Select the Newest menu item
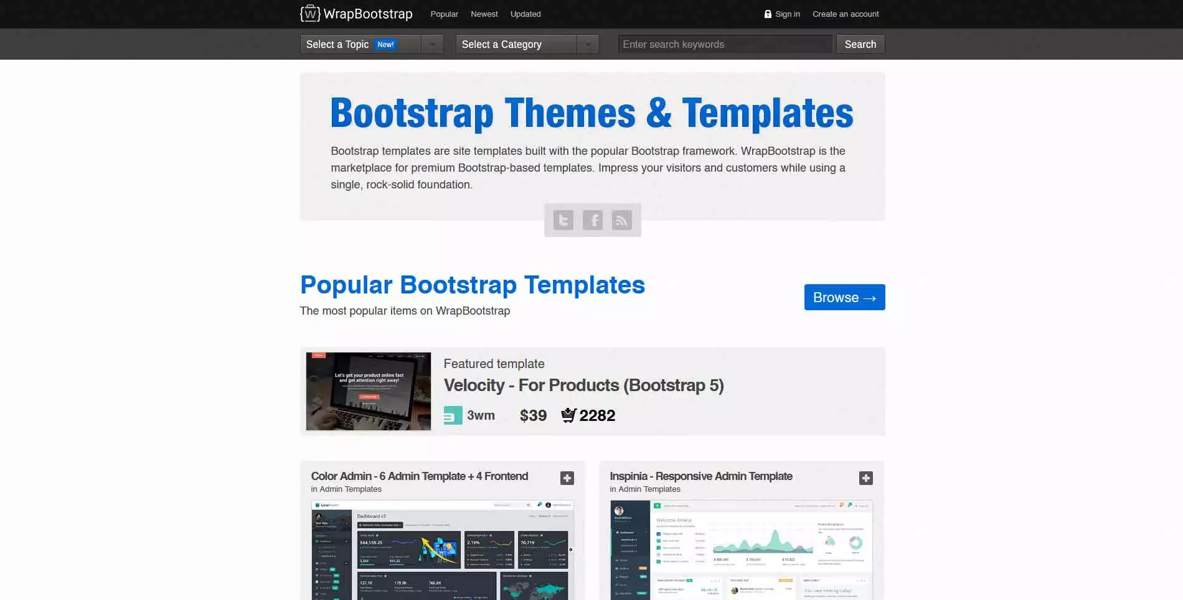This screenshot has width=1183, height=600. 484,14
